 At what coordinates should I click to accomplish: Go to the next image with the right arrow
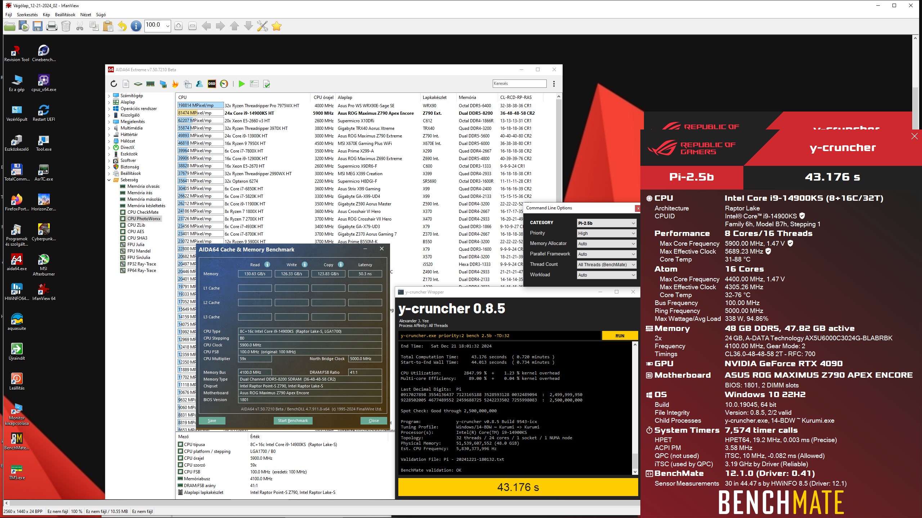pos(220,26)
